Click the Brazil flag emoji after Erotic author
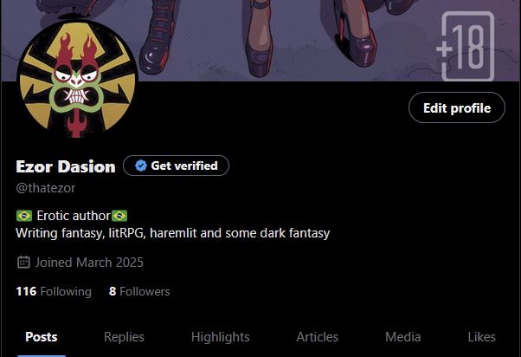 click(x=119, y=216)
